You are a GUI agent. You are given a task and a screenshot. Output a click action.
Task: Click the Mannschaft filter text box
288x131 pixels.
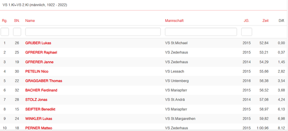click(201, 32)
